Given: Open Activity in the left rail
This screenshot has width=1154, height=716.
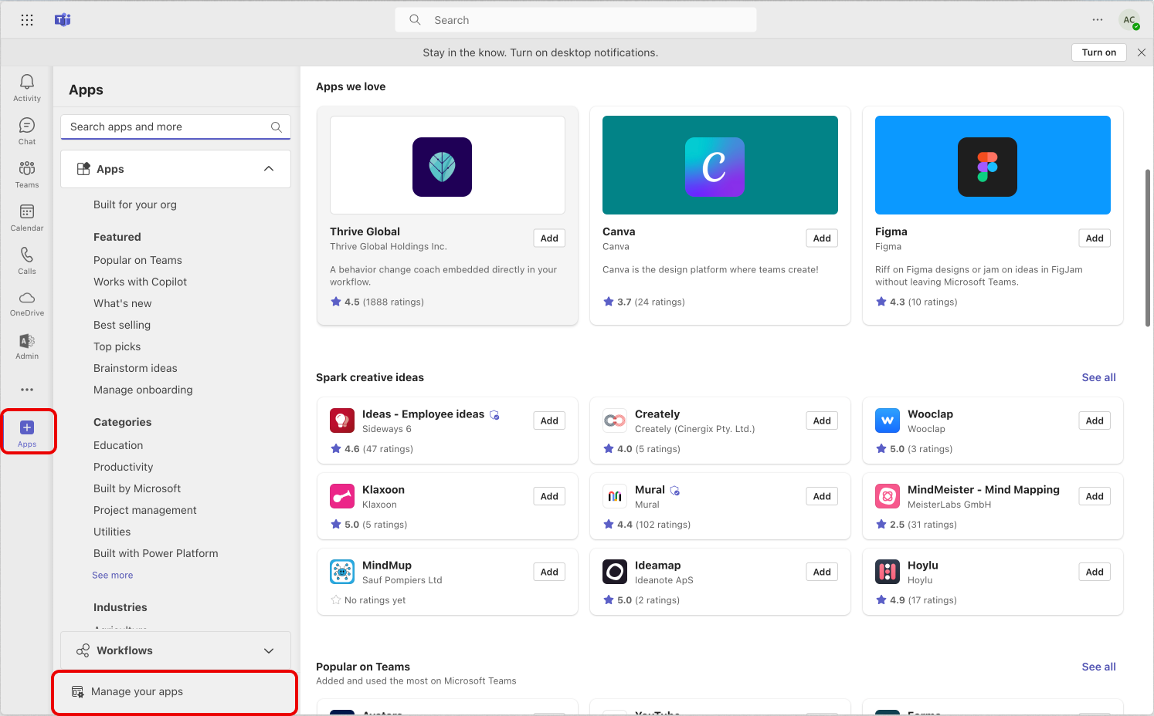Looking at the screenshot, I should coord(27,87).
